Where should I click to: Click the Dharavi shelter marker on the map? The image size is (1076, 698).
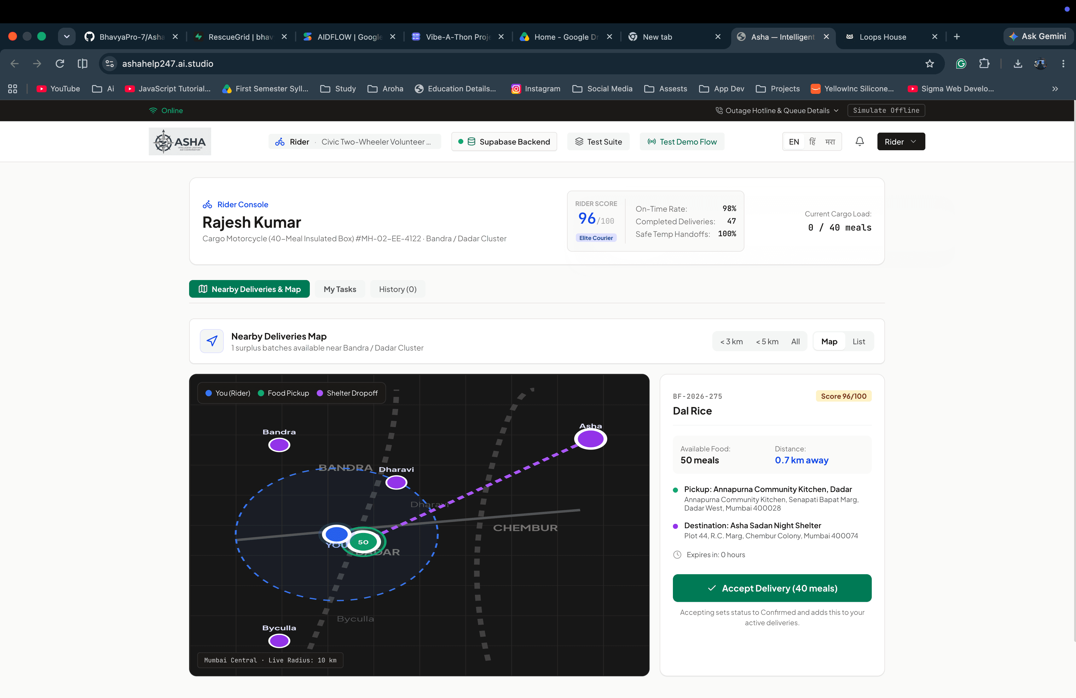click(x=396, y=483)
